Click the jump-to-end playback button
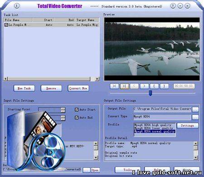 (124, 86)
